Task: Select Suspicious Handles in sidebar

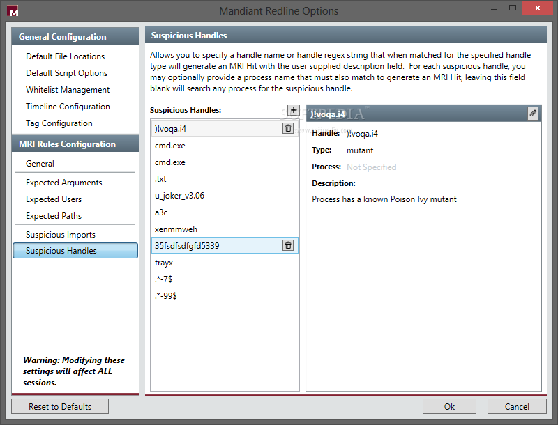Action: click(x=75, y=251)
